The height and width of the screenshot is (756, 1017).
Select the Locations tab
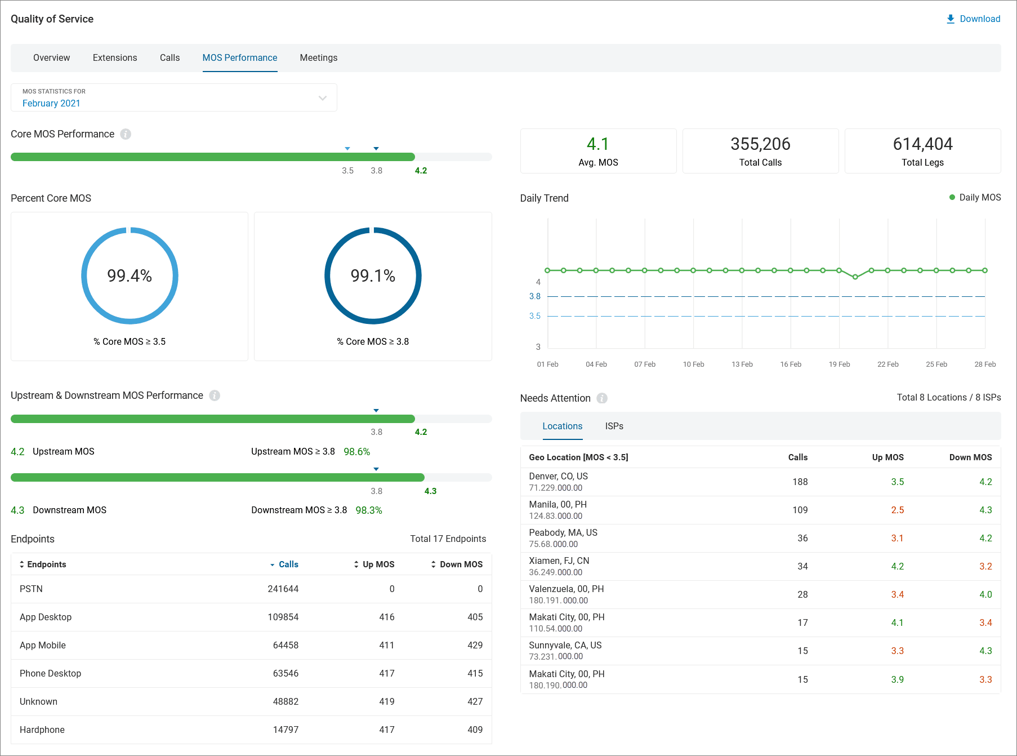click(x=563, y=426)
